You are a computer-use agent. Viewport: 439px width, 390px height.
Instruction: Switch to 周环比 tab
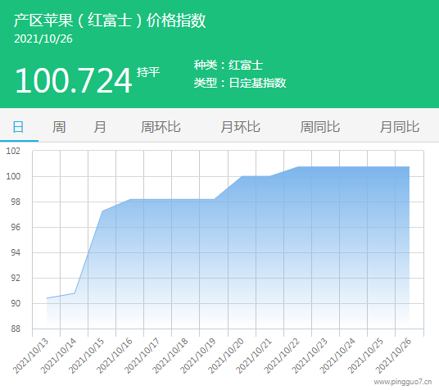click(x=161, y=127)
